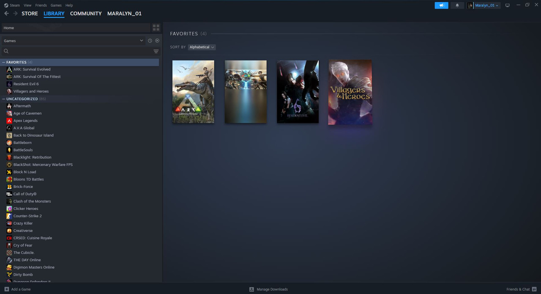Open the Alphabetical sort dropdown
Screen dimensions: 541x294
[x=202, y=47]
